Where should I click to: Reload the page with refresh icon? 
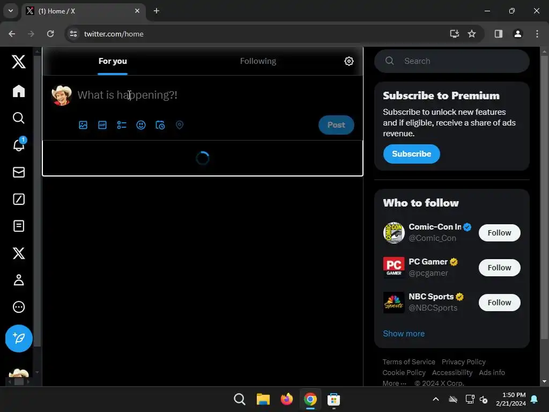click(x=50, y=34)
